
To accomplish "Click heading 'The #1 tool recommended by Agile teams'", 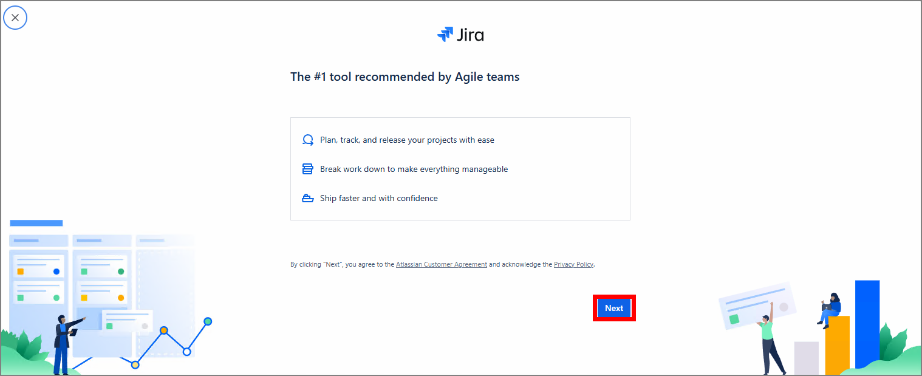I will click(405, 77).
